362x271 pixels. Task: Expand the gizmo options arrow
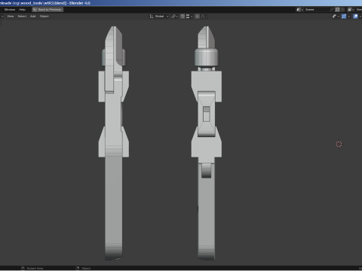tap(348, 17)
